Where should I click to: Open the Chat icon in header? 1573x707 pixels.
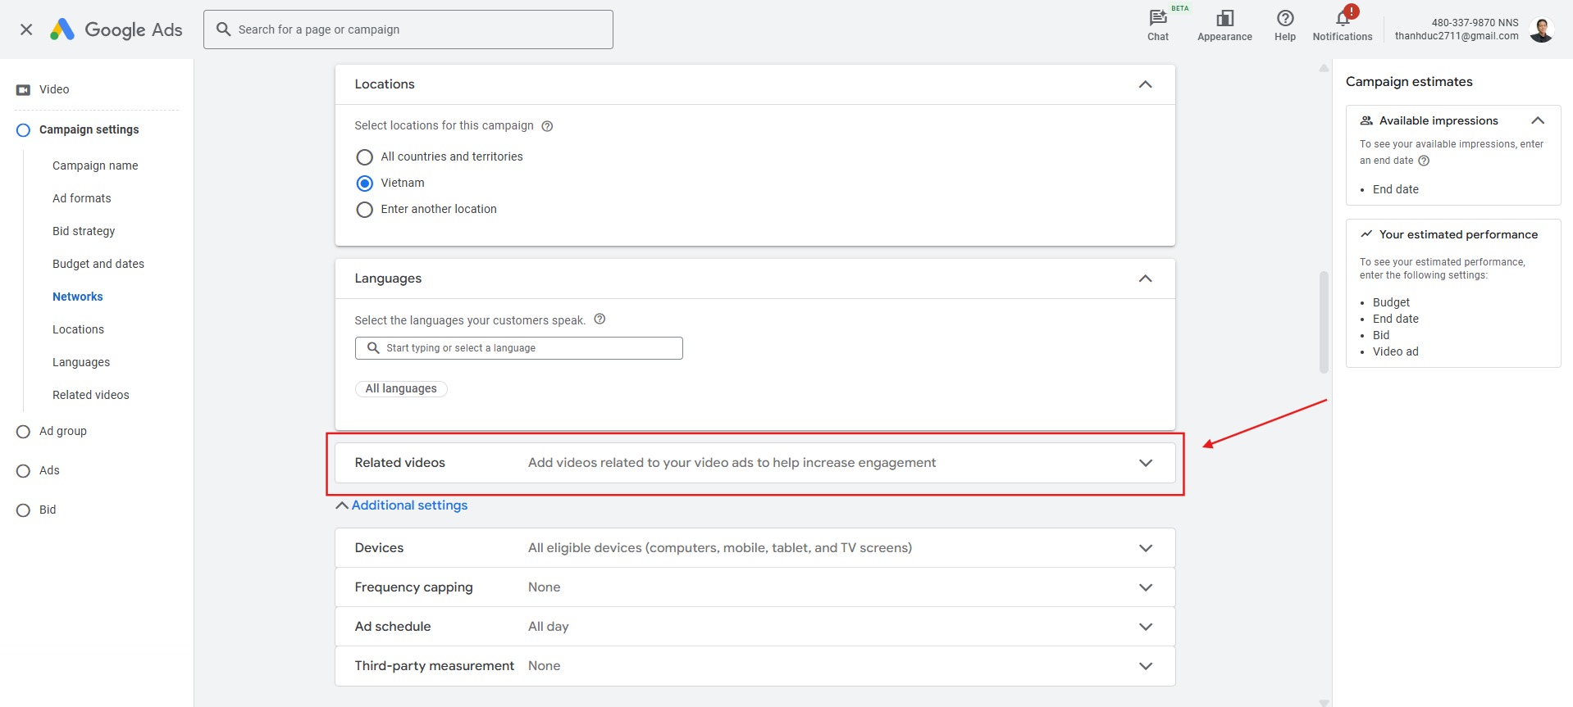1157,19
